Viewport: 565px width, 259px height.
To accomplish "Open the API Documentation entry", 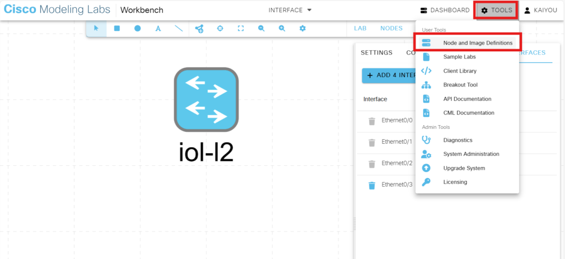I will pyautogui.click(x=467, y=99).
